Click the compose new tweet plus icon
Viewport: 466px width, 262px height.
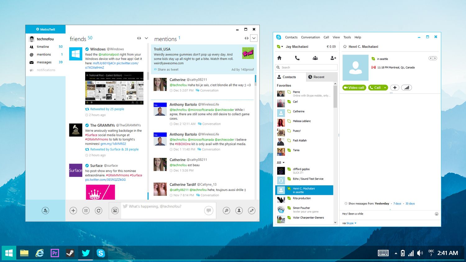coord(73,210)
